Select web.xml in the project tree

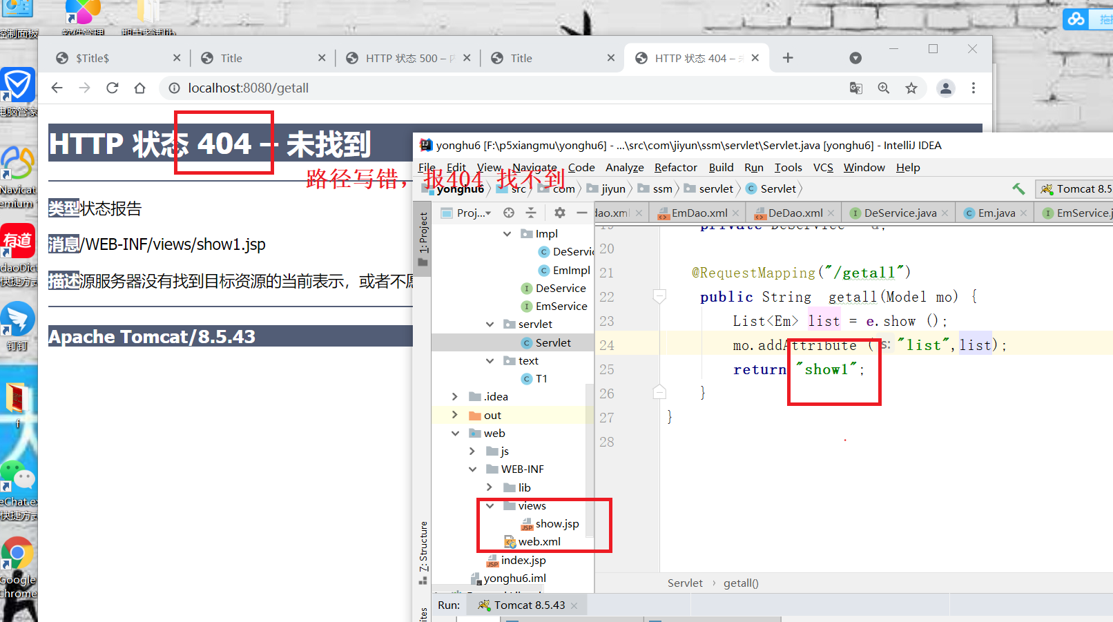click(532, 542)
